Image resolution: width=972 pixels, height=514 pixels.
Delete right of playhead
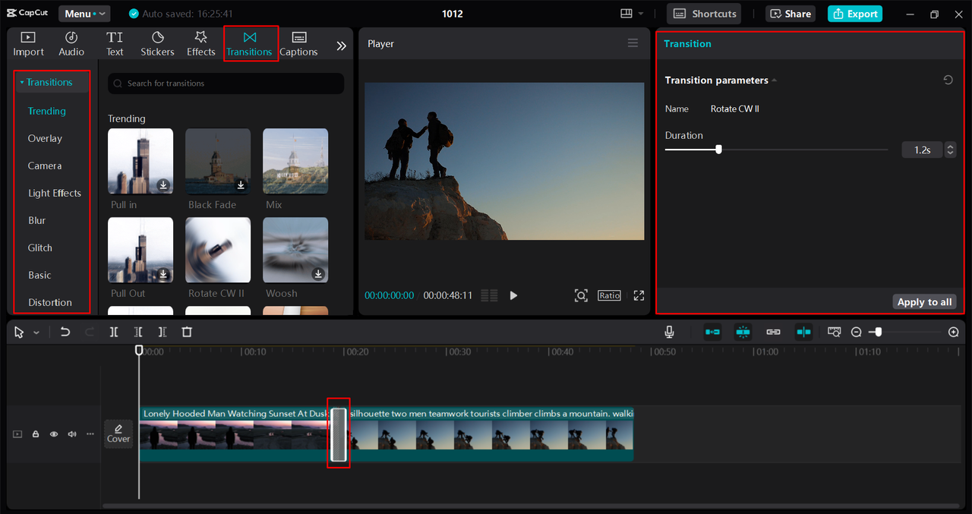click(x=163, y=332)
